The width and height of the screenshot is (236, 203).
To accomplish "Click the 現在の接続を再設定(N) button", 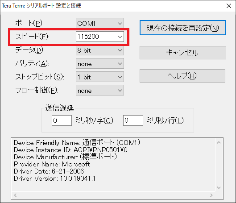I will tap(183, 28).
